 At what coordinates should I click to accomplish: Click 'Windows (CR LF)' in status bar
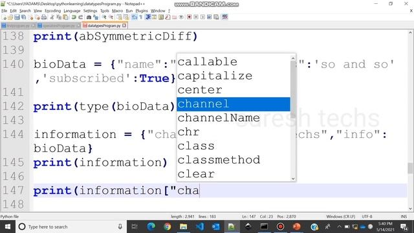point(340,217)
